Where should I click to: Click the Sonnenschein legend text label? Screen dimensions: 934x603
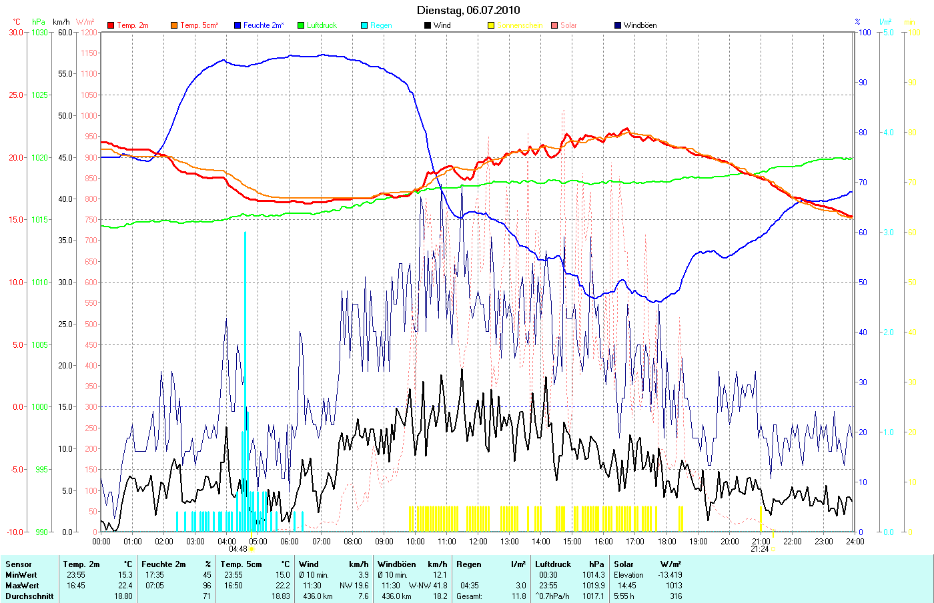pos(520,25)
